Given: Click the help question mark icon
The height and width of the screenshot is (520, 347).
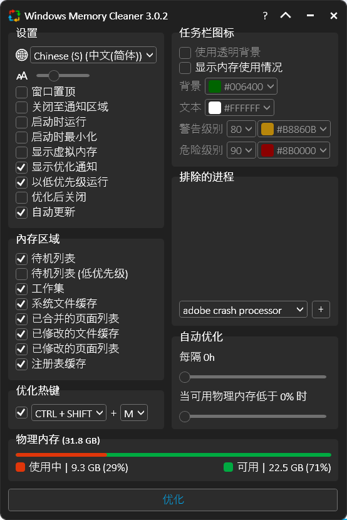Looking at the screenshot, I should [x=265, y=16].
